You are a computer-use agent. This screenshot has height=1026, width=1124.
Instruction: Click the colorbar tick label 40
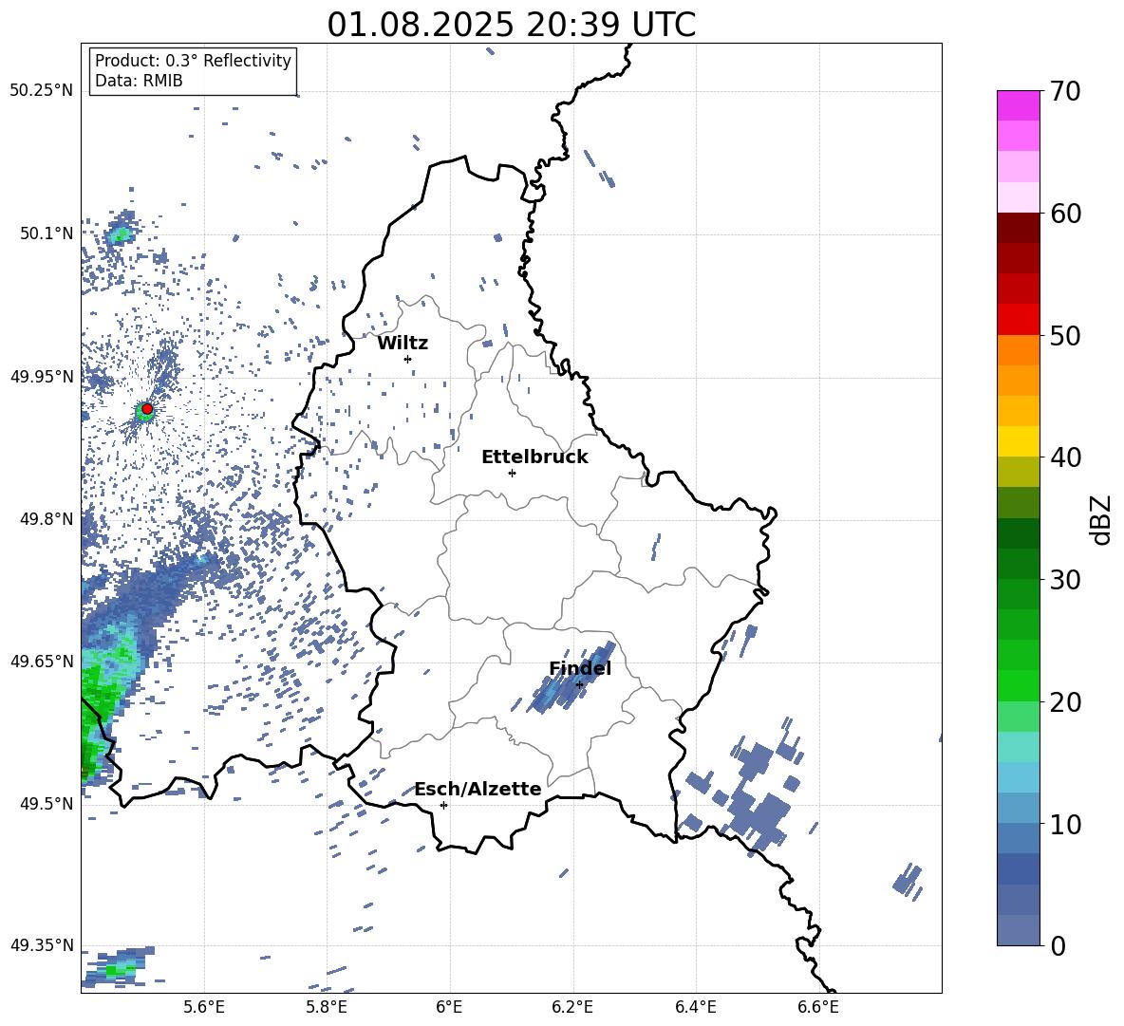coord(1066,457)
